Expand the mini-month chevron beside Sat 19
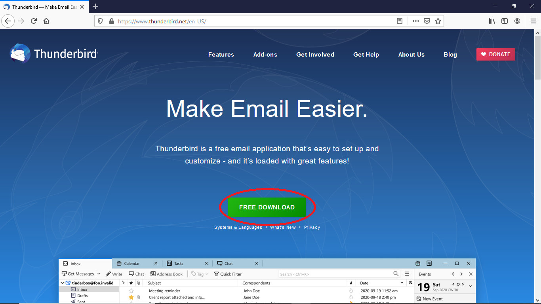This screenshot has width=541, height=304. pyautogui.click(x=471, y=286)
